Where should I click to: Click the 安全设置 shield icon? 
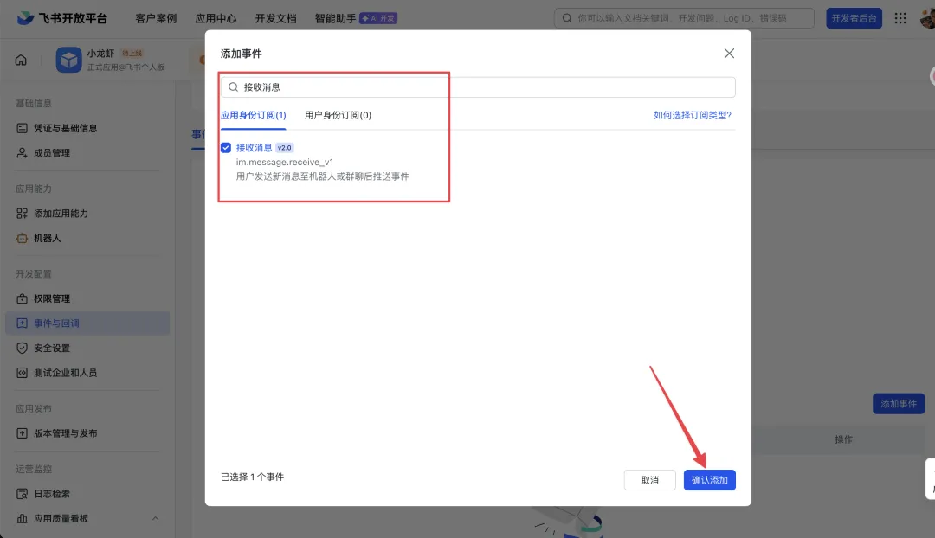tap(22, 348)
